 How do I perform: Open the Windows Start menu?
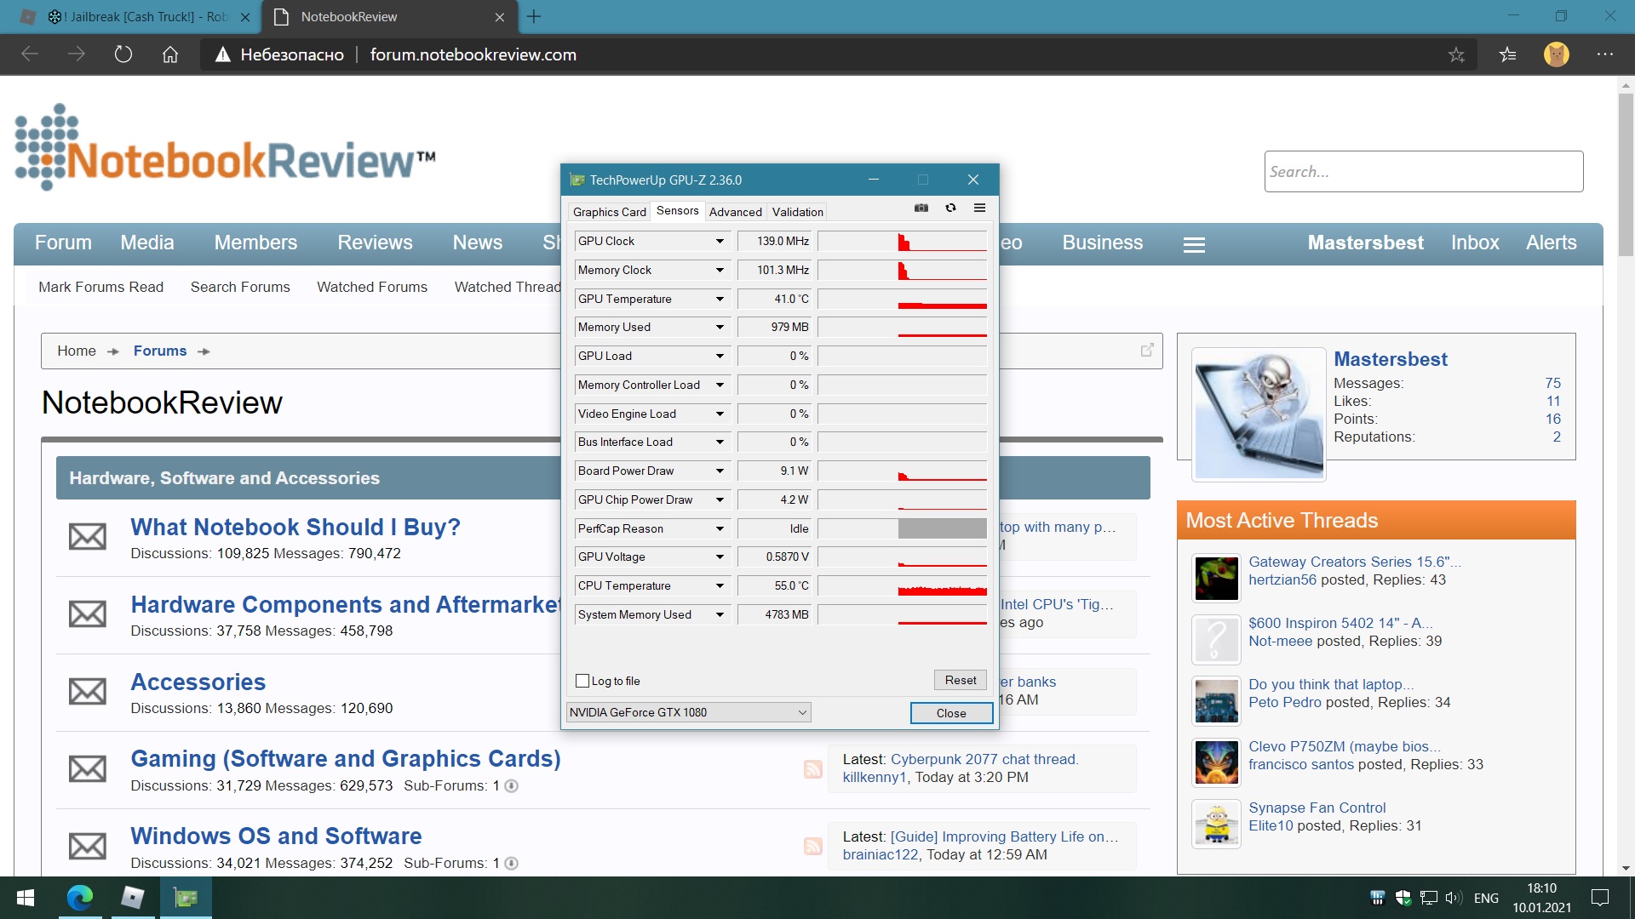click(x=26, y=898)
